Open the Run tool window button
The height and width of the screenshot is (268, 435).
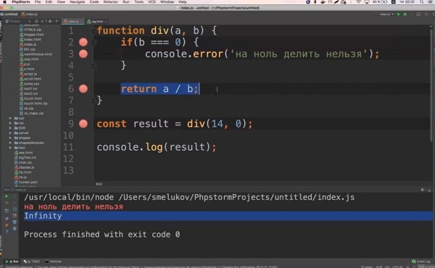pos(12,261)
